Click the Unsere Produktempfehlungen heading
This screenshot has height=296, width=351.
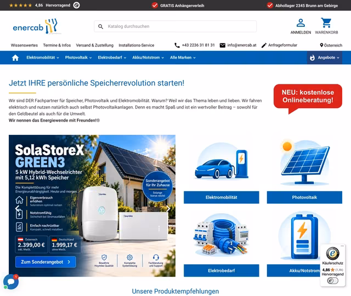click(175, 291)
